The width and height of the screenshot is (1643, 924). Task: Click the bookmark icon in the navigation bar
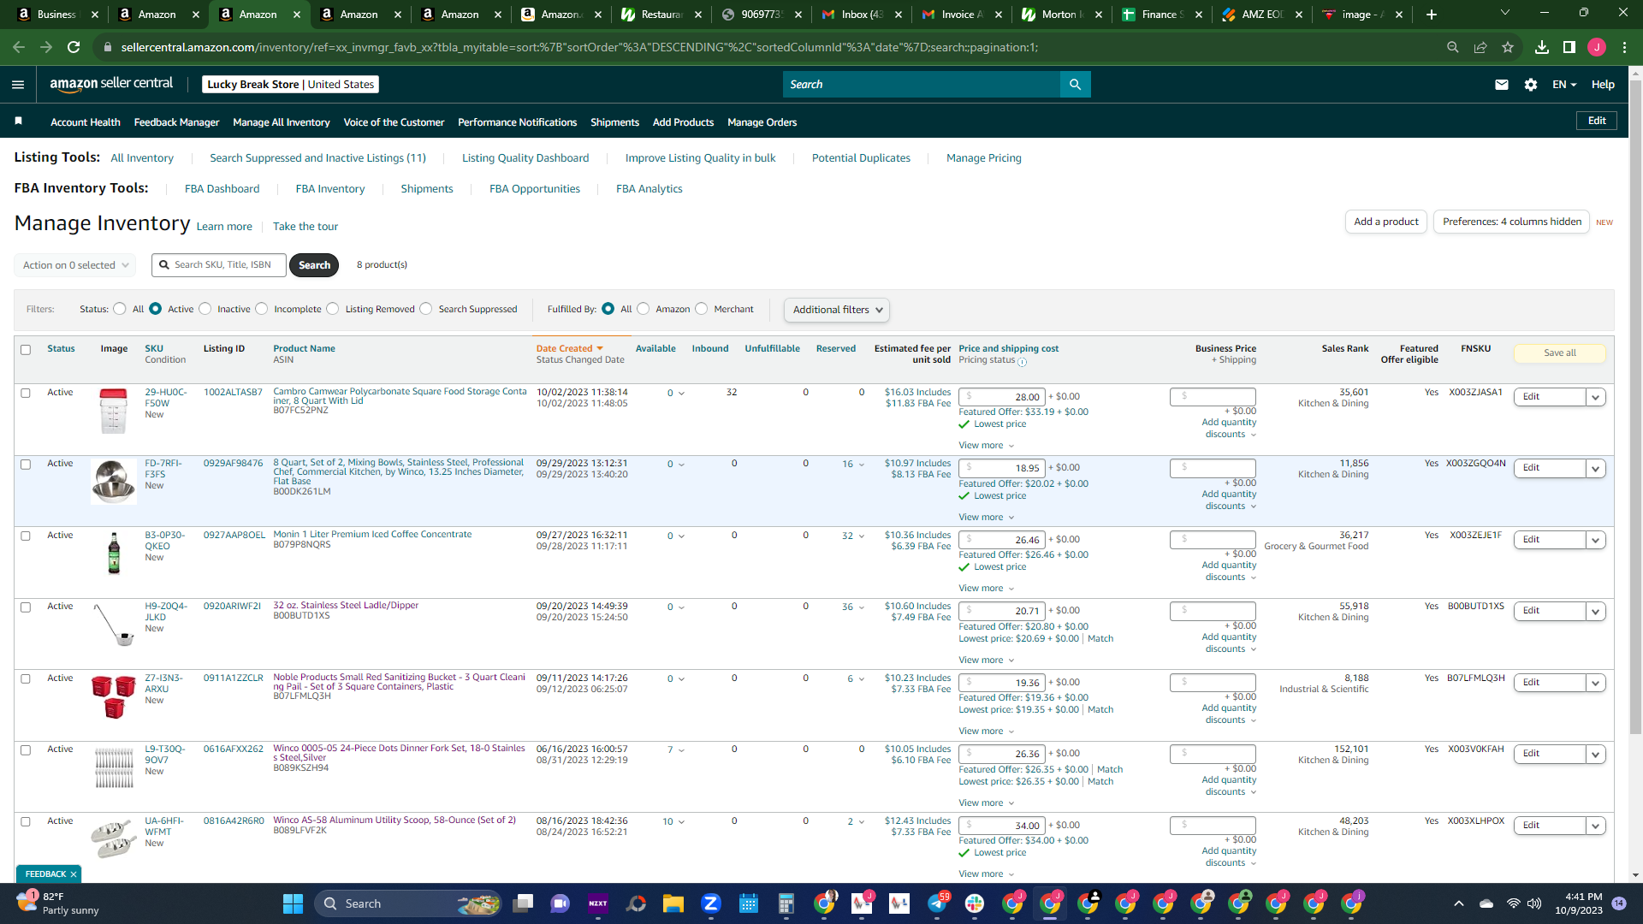(18, 121)
